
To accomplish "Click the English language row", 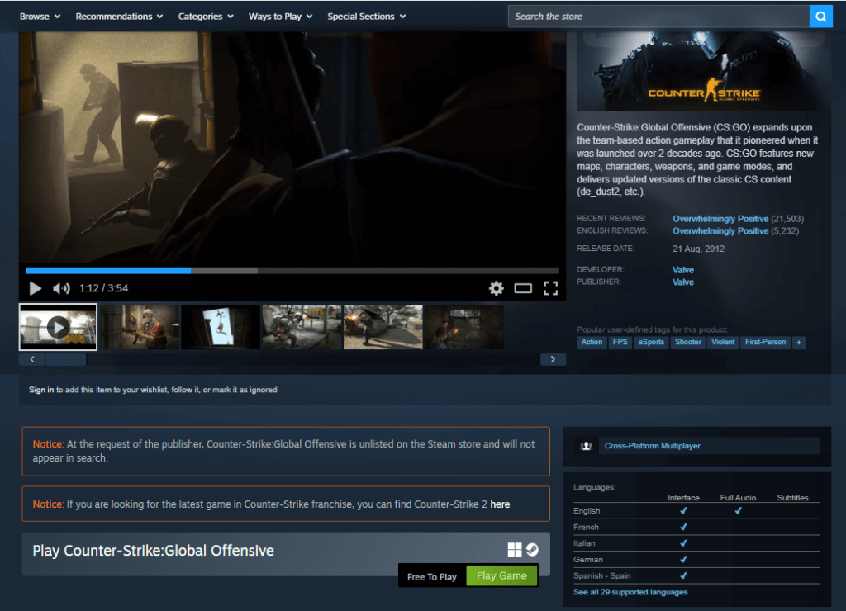I will (696, 511).
